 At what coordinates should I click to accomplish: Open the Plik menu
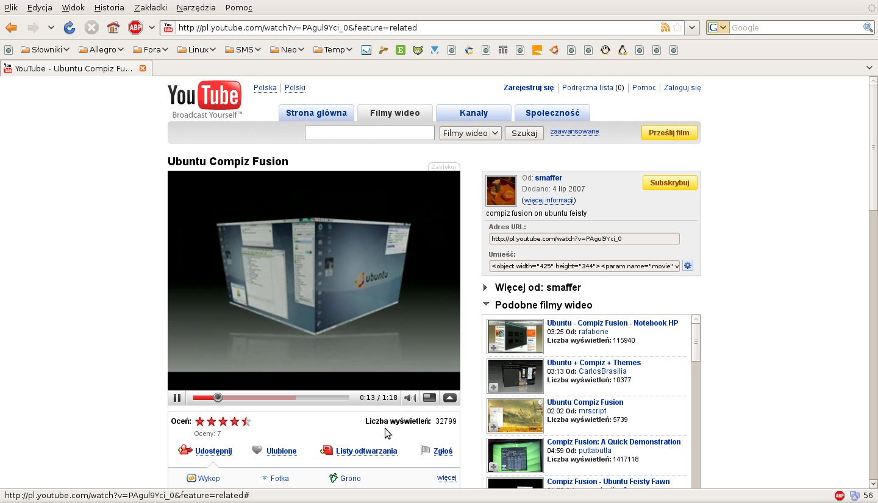[x=11, y=8]
